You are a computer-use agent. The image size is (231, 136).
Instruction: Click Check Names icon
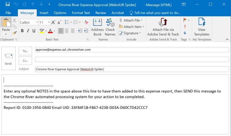pos(110,27)
